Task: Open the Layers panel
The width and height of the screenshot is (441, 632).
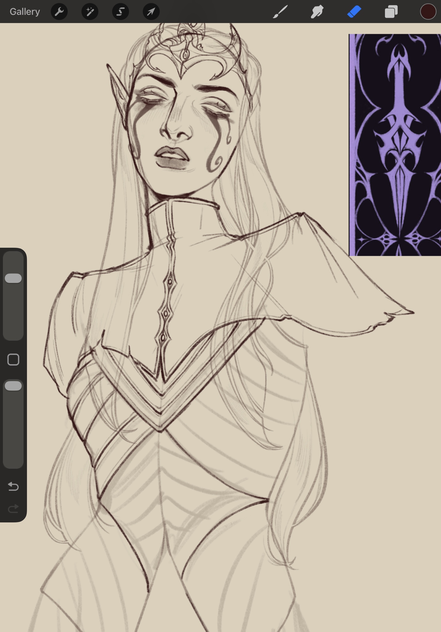Action: tap(391, 12)
